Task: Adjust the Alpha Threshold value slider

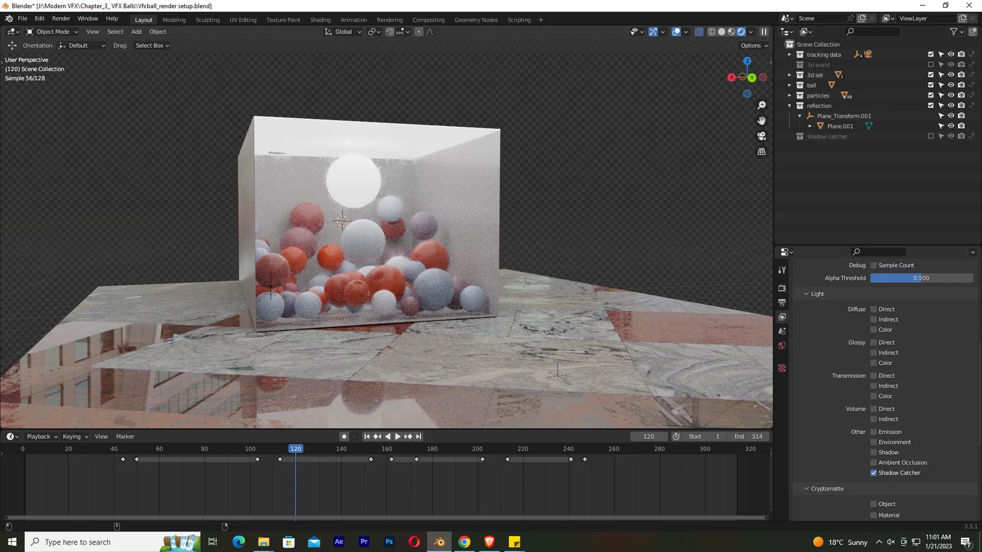Action: 921,278
